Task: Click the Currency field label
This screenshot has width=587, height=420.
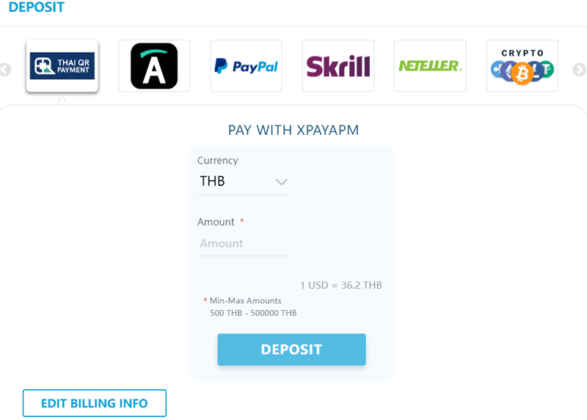Action: (x=217, y=161)
